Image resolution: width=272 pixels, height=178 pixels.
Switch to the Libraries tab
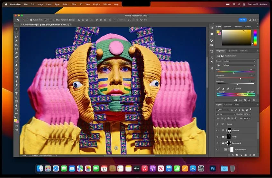(x=244, y=51)
